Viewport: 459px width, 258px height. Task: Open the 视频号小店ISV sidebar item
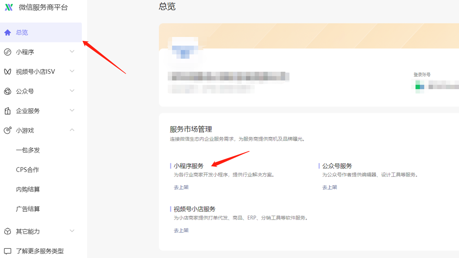point(41,72)
